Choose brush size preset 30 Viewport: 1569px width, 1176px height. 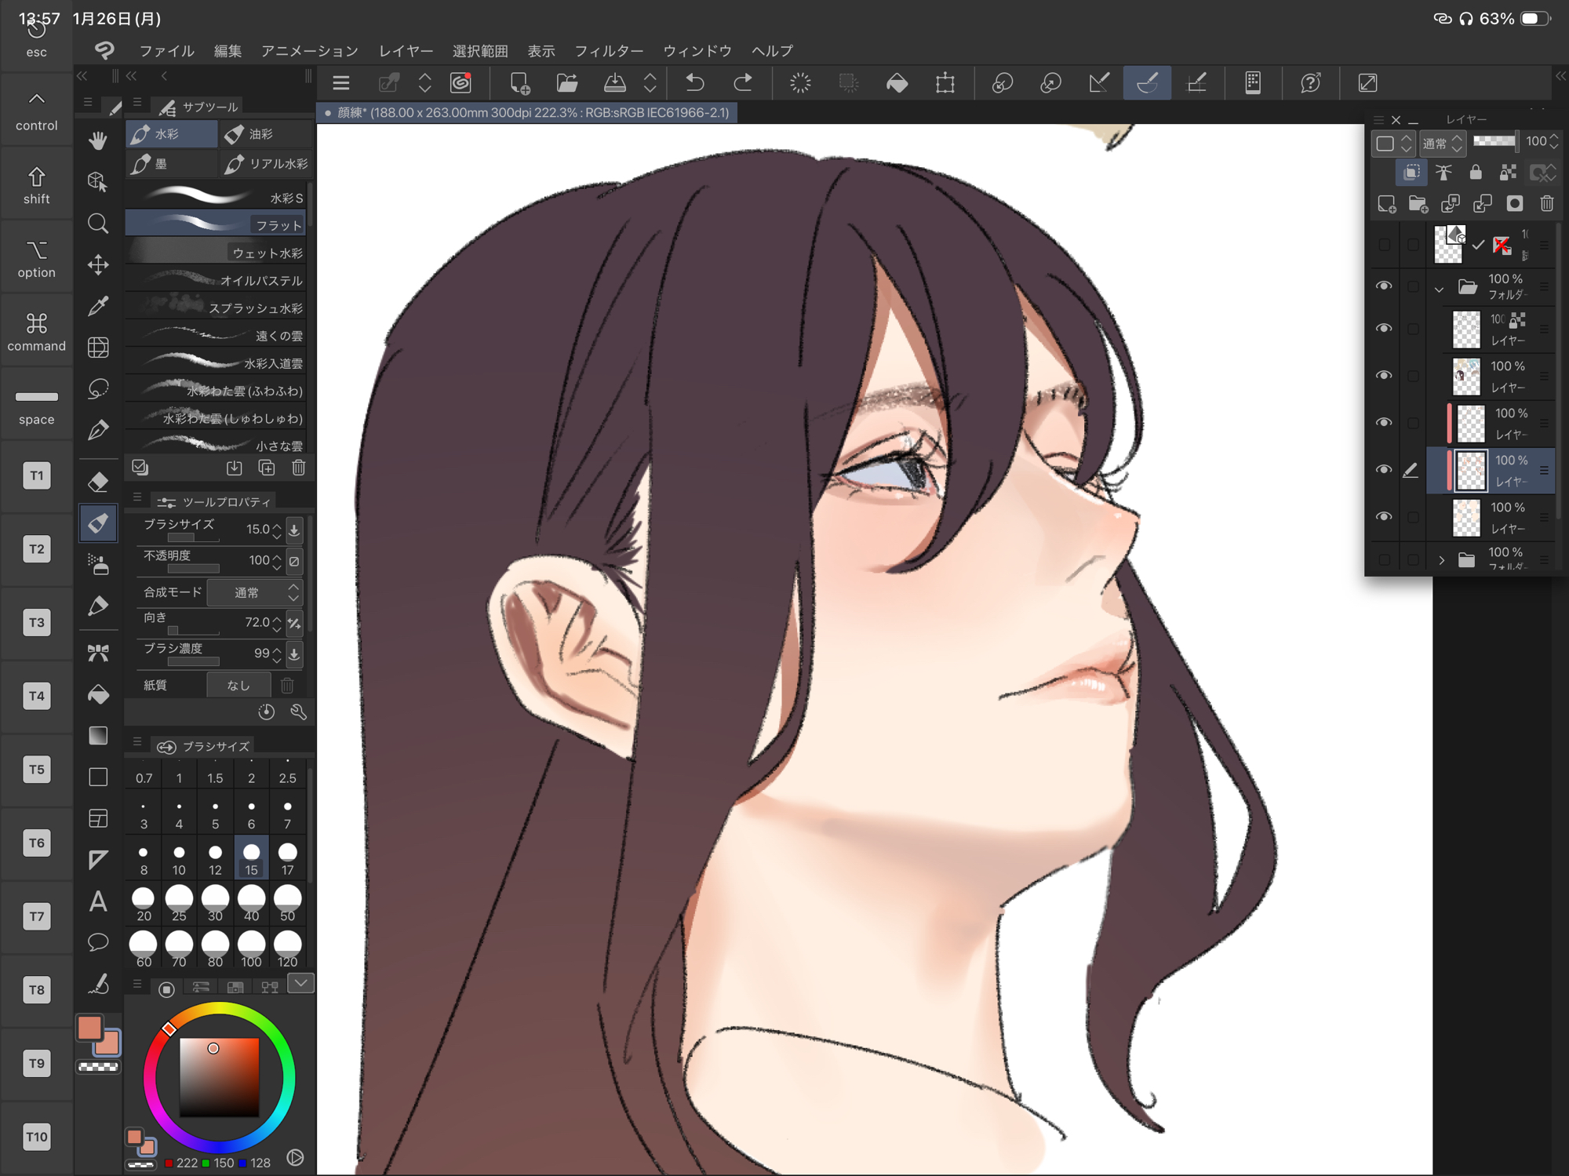(x=215, y=903)
